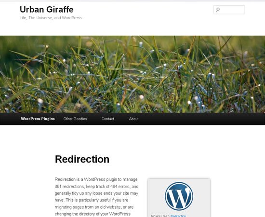Click the magnifier icon in the search box

[218, 10]
